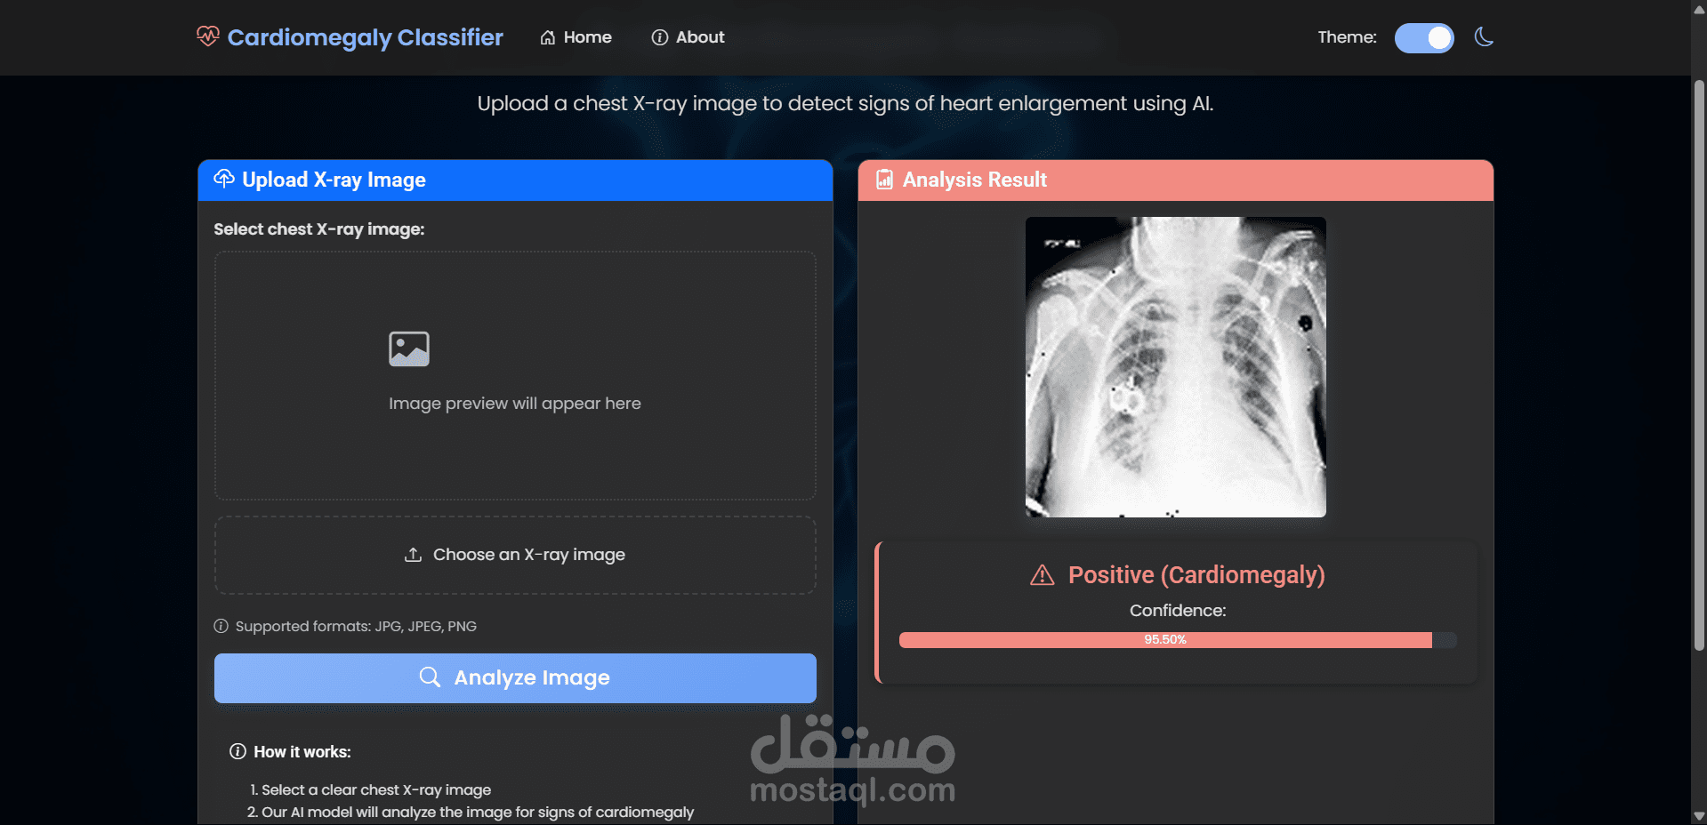Click Supported formats: JPG, JPEG, PNG text
Image resolution: width=1707 pixels, height=825 pixels.
click(356, 626)
